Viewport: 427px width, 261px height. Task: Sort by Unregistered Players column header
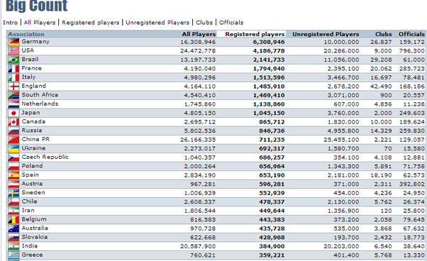point(326,34)
